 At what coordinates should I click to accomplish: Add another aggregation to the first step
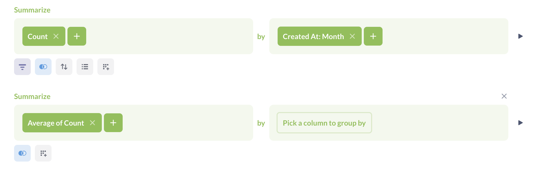[77, 36]
